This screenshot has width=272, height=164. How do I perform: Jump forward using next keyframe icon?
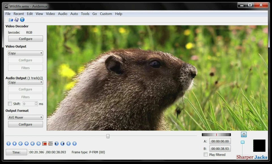click(38, 144)
